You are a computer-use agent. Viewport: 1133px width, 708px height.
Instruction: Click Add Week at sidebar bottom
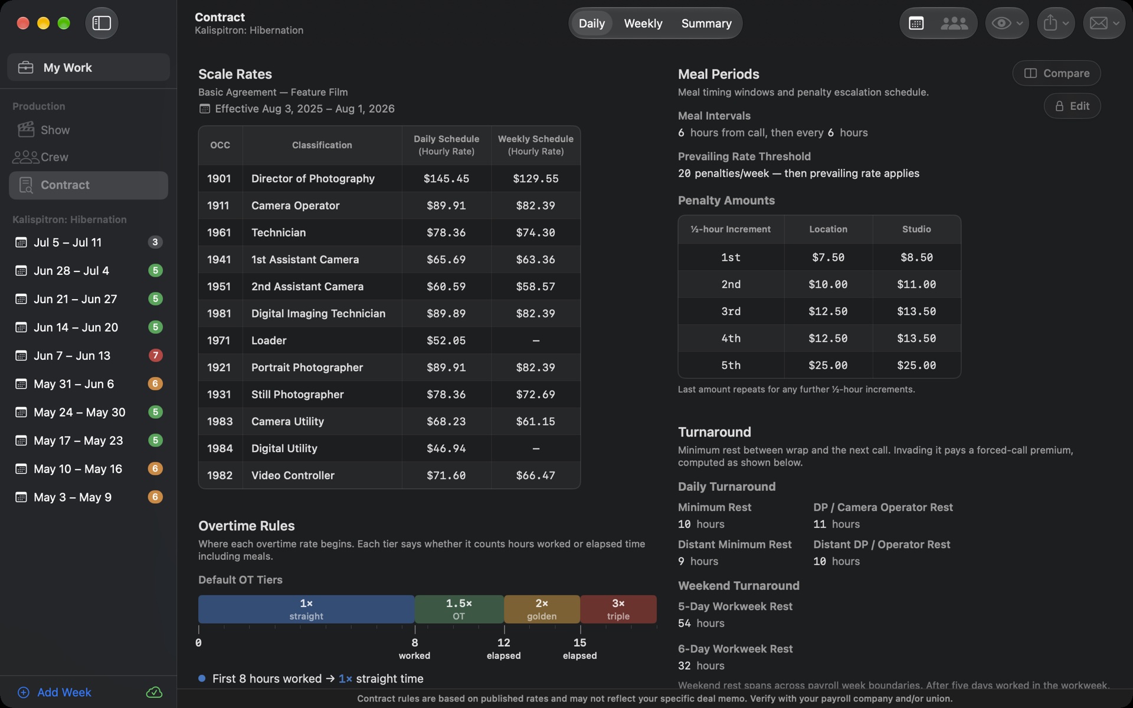54,692
